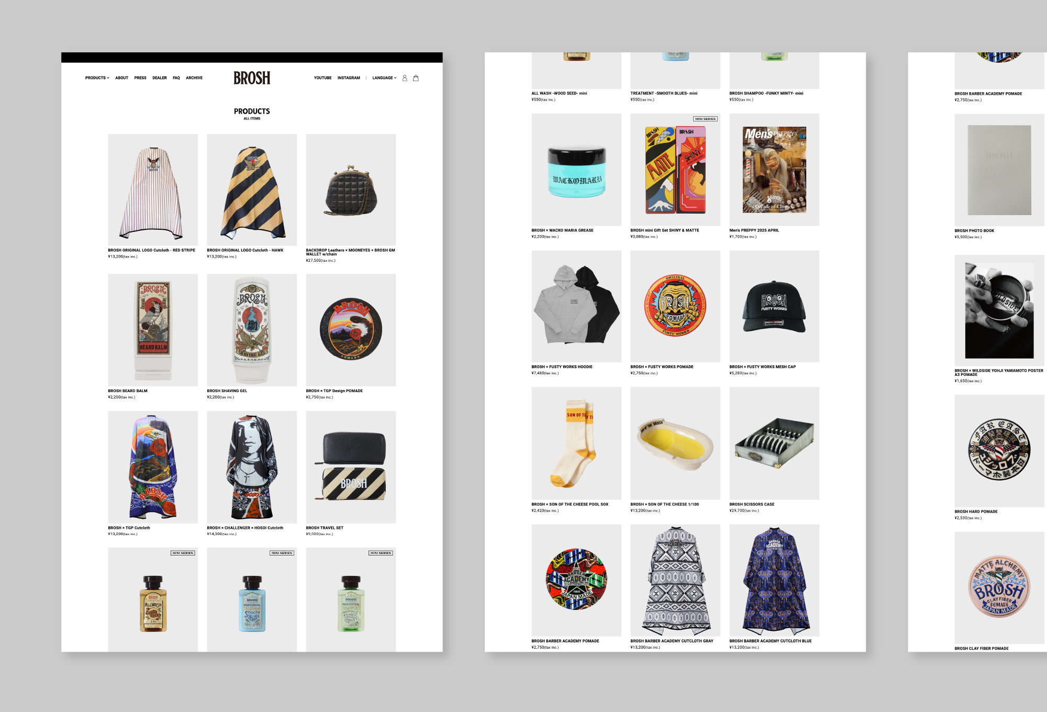The width and height of the screenshot is (1047, 712).
Task: Select the BROSH SCISSORS CASE product image
Action: tap(774, 443)
